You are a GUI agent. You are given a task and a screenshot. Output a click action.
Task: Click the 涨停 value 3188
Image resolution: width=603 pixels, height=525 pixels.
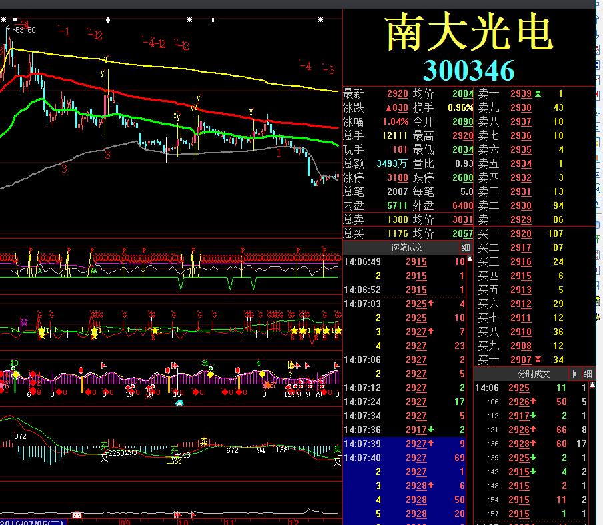(398, 177)
